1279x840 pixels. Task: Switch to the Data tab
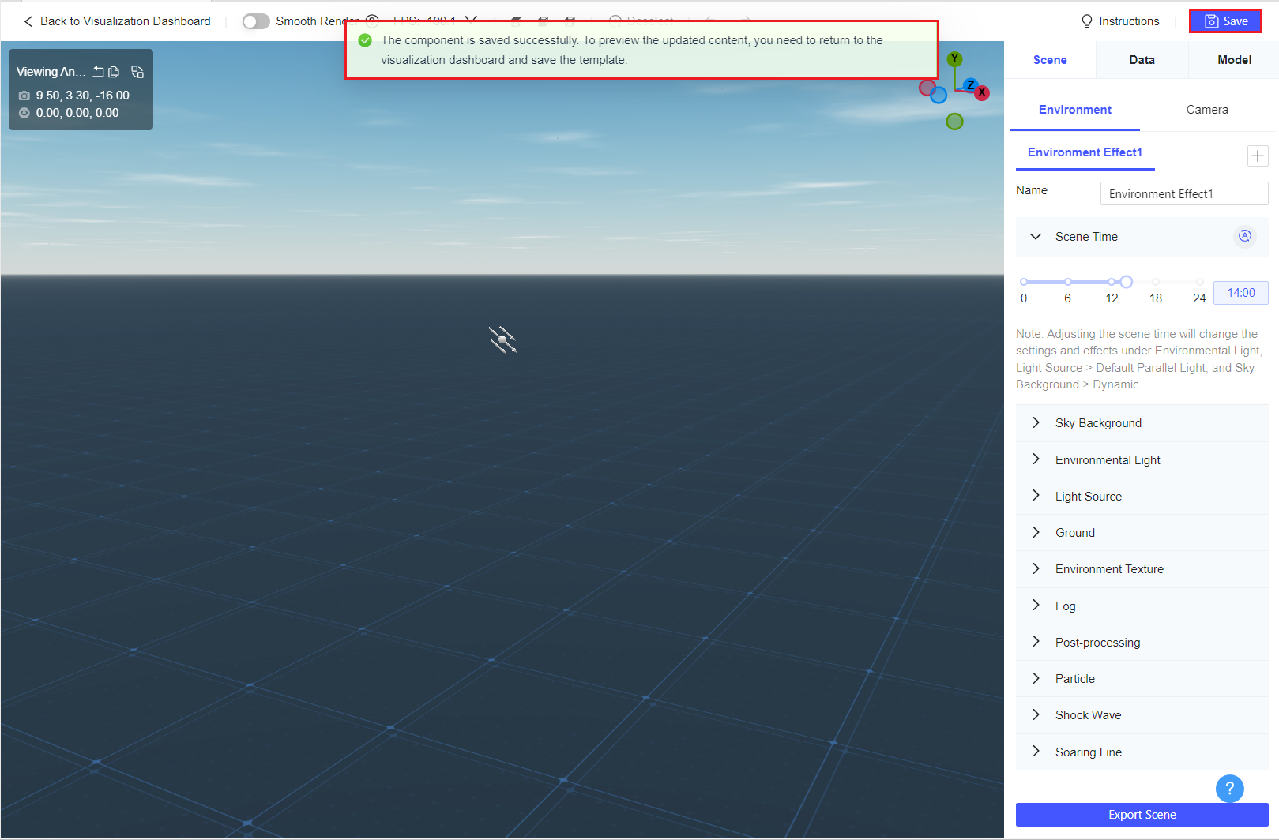point(1141,59)
